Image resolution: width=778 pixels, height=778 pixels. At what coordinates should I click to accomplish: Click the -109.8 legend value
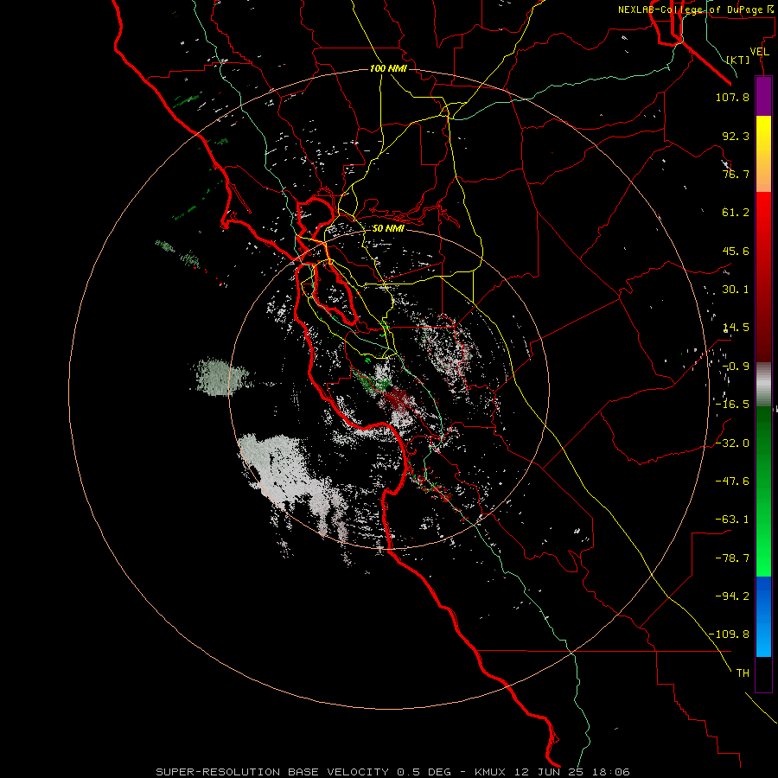pos(729,635)
